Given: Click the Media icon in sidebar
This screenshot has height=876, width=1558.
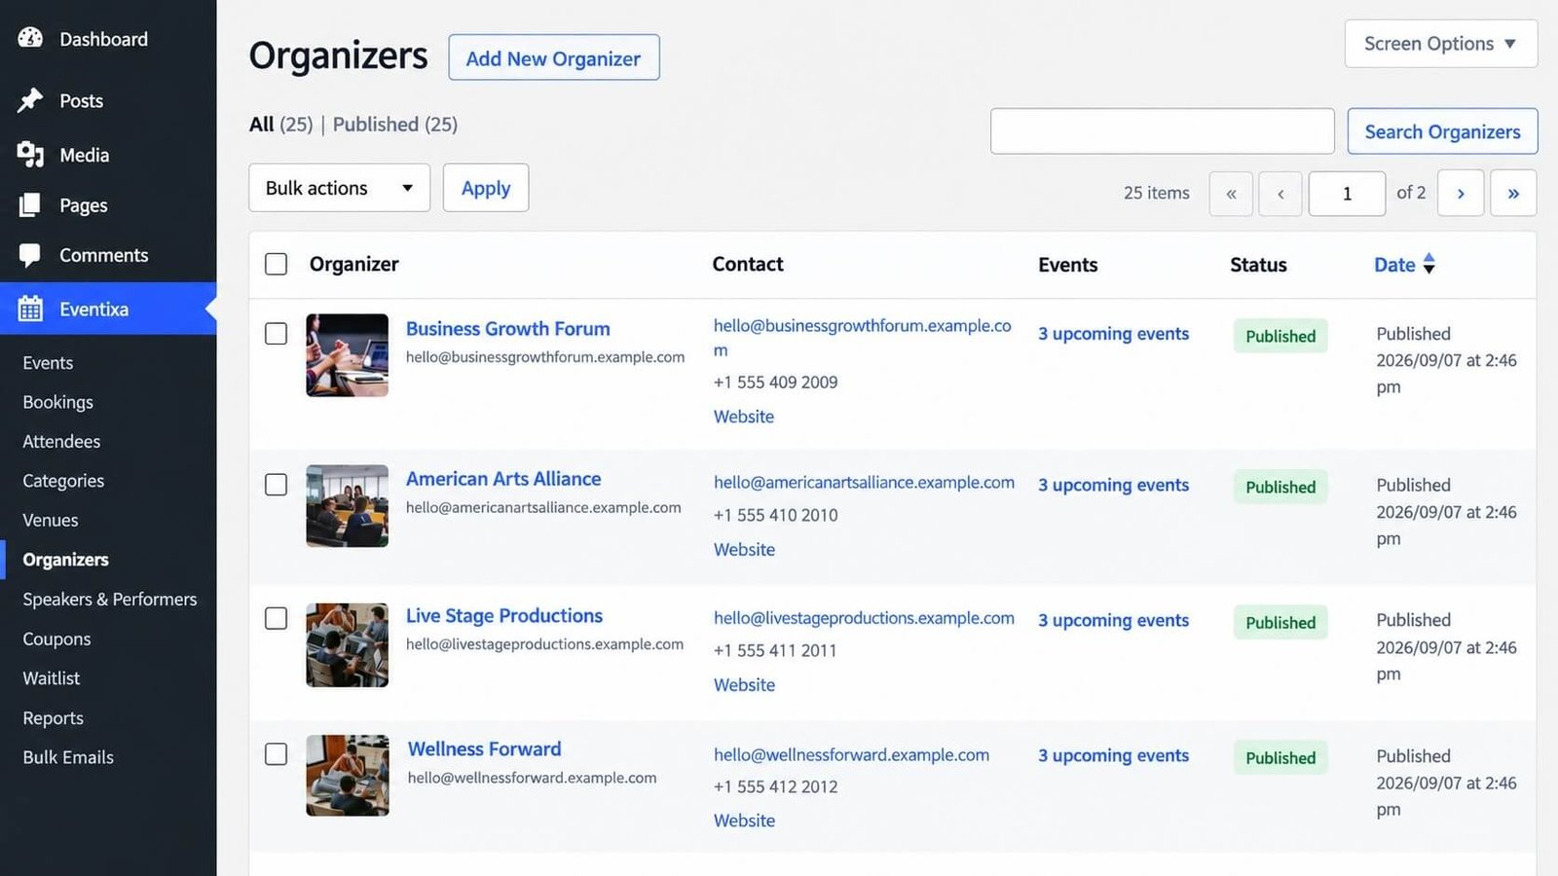Looking at the screenshot, I should click(x=30, y=154).
